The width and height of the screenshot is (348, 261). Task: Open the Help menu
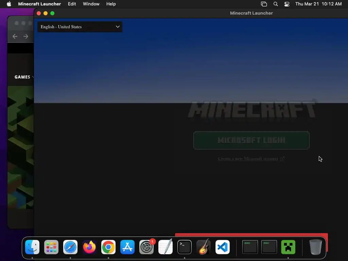[111, 4]
